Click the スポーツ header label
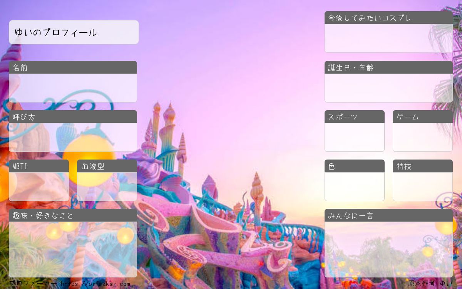Viewport: 462px width, 289px height. coord(355,117)
